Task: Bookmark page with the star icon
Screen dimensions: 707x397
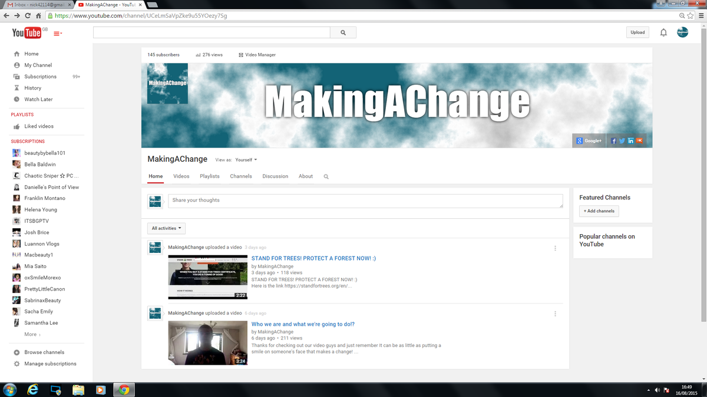Action: pyautogui.click(x=690, y=16)
